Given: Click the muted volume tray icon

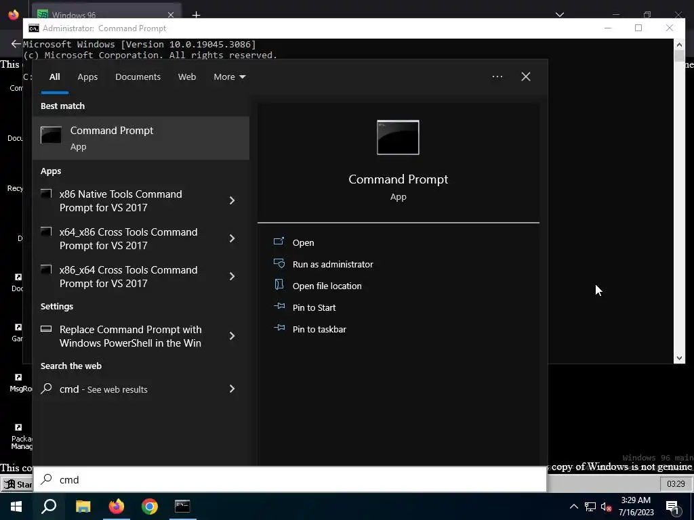Looking at the screenshot, I should (x=606, y=506).
